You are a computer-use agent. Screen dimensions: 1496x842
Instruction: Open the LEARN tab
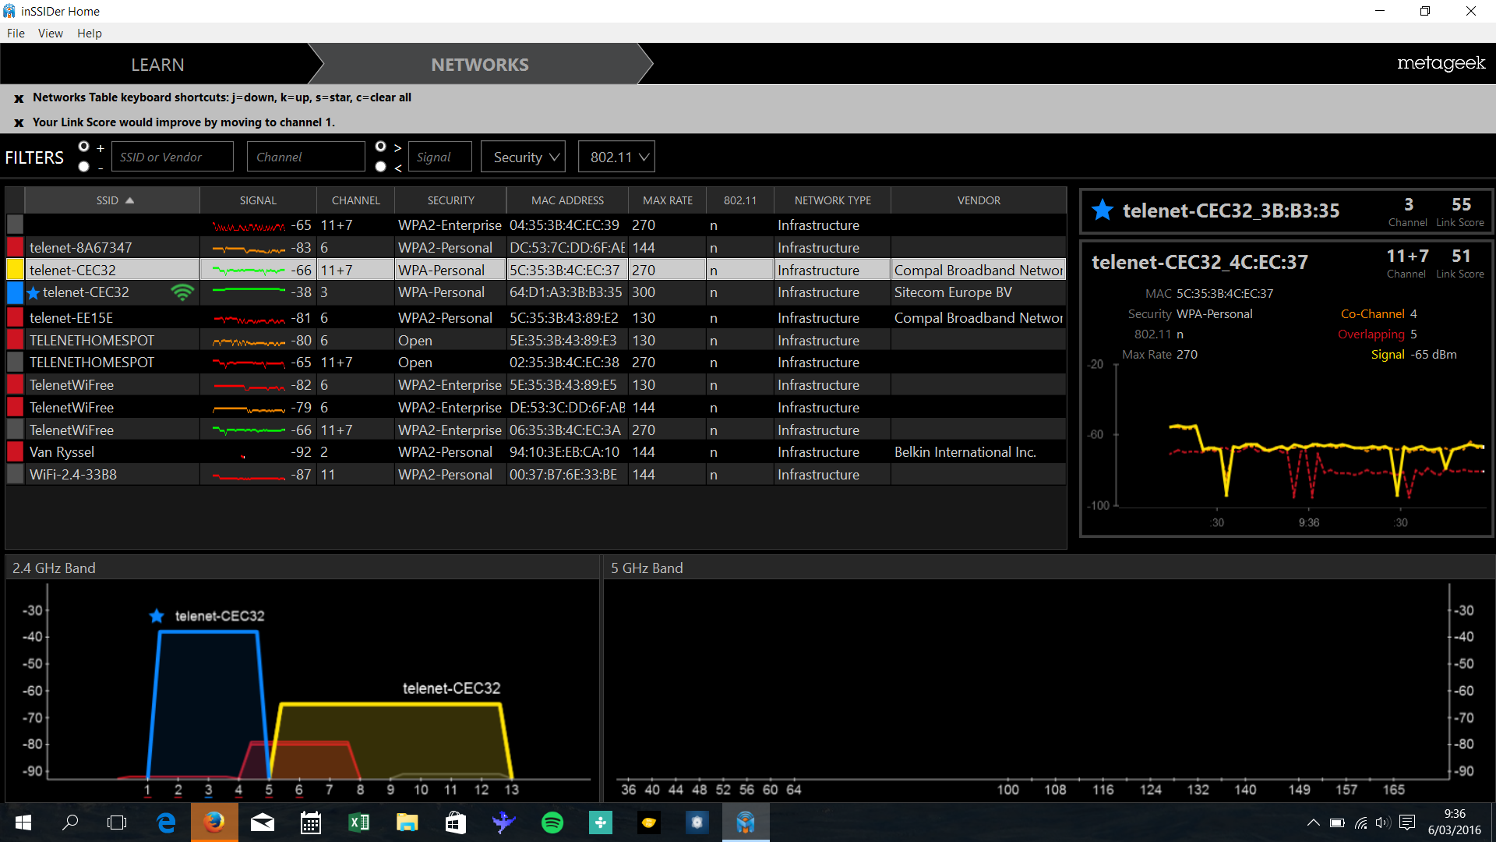pyautogui.click(x=157, y=65)
